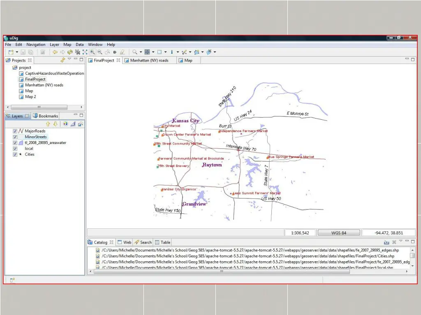Open the File menu
This screenshot has width=421, height=315.
[8, 44]
